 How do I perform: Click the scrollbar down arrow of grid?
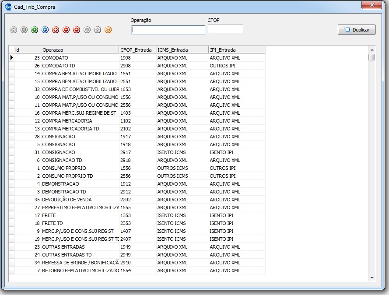coord(372,277)
